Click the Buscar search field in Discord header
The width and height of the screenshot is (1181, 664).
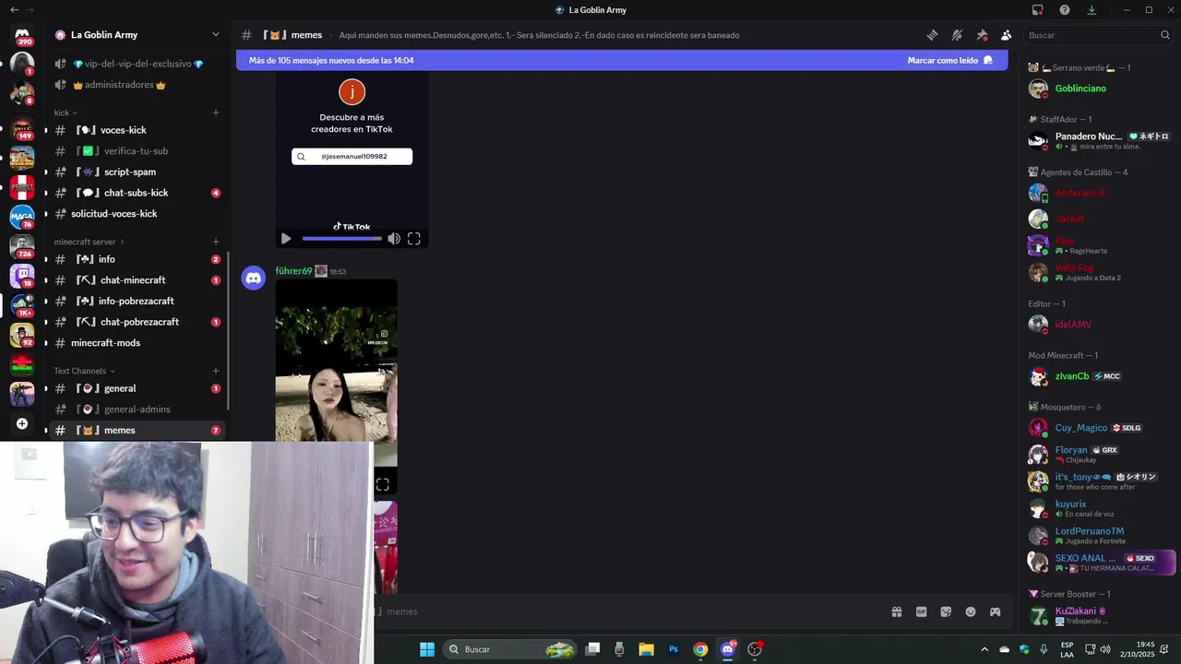pos(1098,35)
